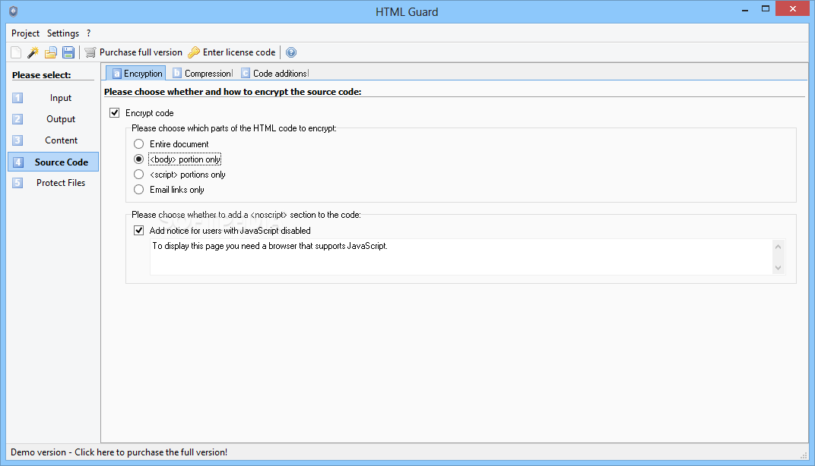Viewport: 815px width, 466px height.
Task: Switch to the Encryption tab
Action: coord(136,73)
